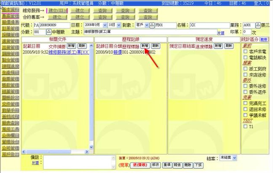Enable the 派工到府 checkbox
The width and height of the screenshot is (273, 173).
click(245, 69)
